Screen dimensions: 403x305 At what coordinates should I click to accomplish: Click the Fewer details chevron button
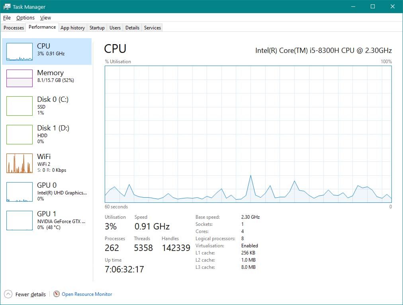coord(8,294)
